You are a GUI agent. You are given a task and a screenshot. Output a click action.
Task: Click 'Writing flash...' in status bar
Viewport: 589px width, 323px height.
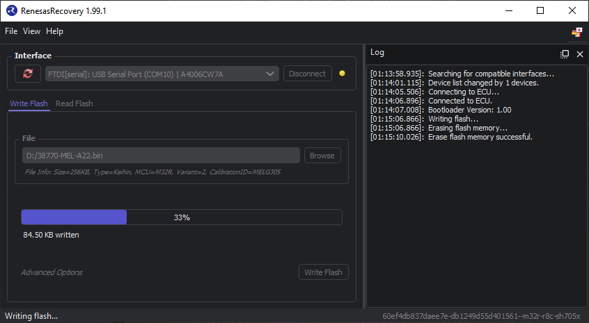point(31,316)
